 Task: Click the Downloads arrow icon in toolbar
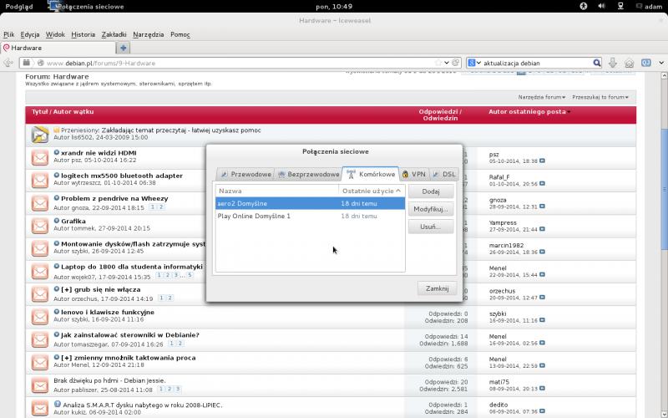(x=613, y=63)
